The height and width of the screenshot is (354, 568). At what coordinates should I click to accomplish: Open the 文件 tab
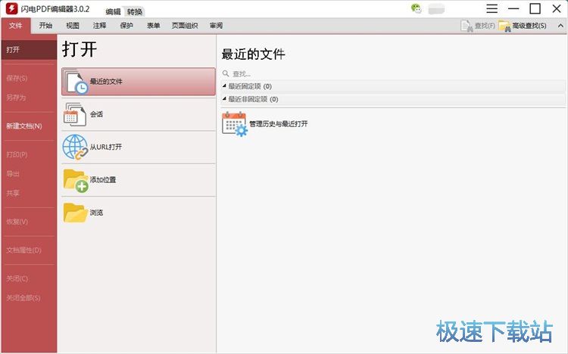(16, 26)
